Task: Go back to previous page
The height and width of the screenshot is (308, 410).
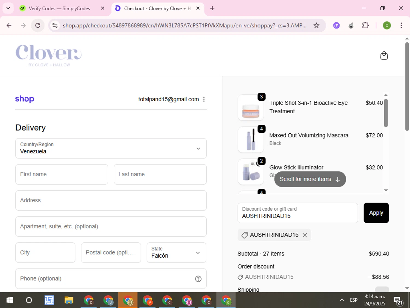Action: click(x=9, y=25)
